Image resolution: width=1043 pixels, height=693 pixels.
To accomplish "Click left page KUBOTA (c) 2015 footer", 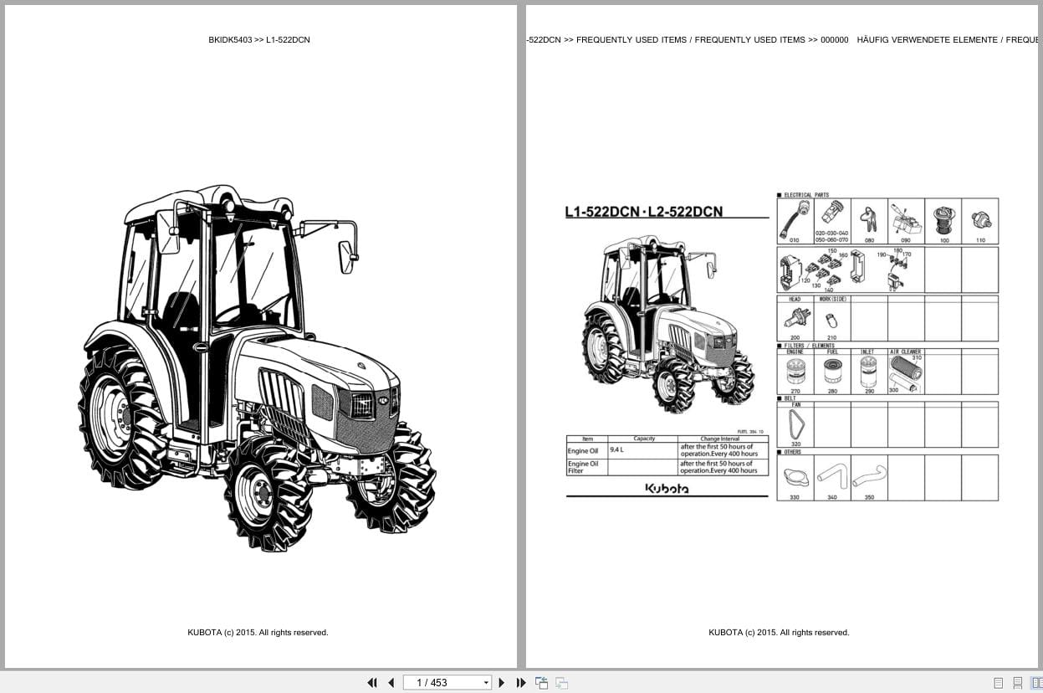I will pyautogui.click(x=258, y=633).
